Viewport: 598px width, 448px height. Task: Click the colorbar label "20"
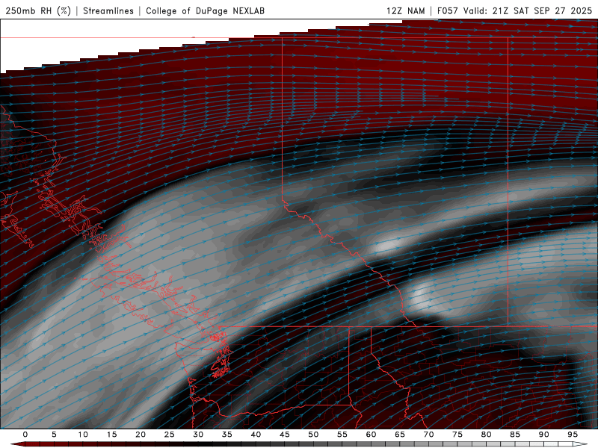click(141, 435)
